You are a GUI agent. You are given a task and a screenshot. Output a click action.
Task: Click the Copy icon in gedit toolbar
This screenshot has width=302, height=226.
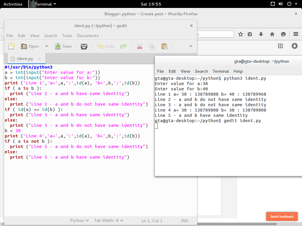(x=152, y=46)
